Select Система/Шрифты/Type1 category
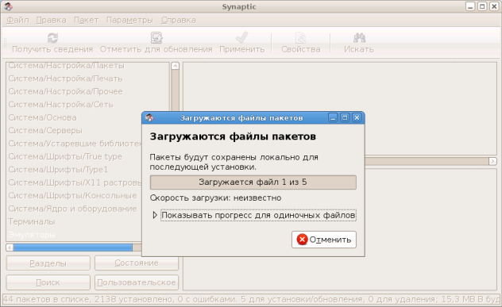 pos(58,170)
